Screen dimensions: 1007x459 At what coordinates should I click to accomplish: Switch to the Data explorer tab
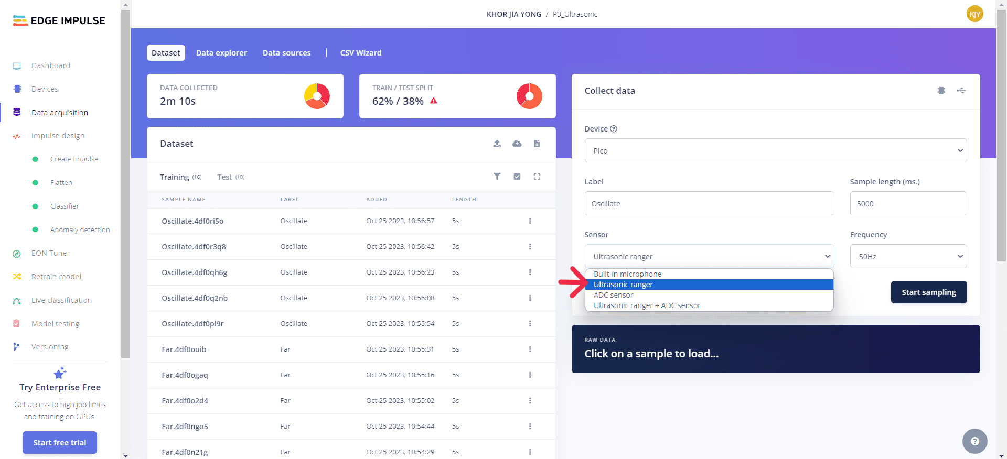pyautogui.click(x=221, y=53)
